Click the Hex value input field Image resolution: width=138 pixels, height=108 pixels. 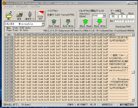tap(113, 16)
